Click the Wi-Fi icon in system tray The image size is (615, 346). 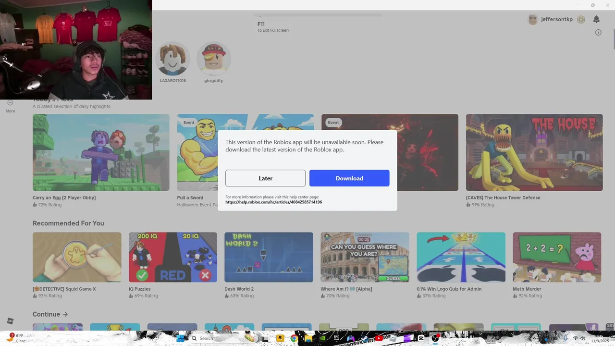pos(576,338)
